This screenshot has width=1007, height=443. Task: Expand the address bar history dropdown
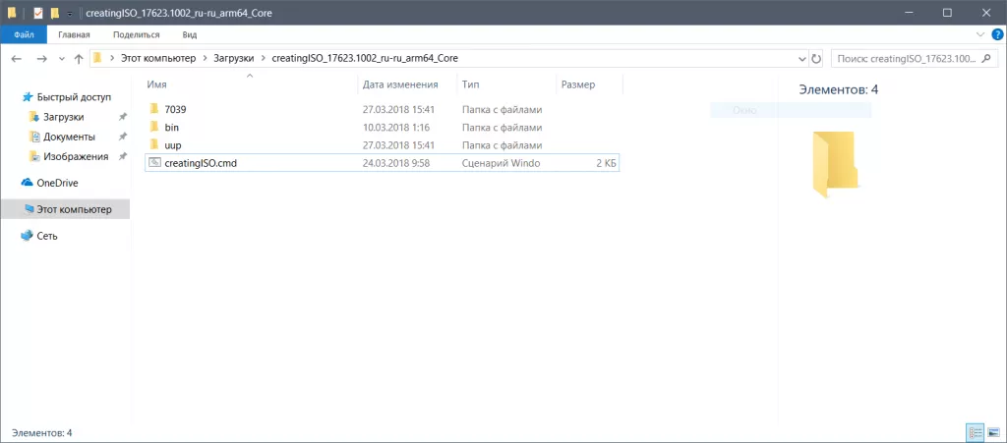point(802,58)
